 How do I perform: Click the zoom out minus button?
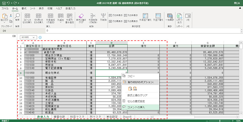point(207,121)
